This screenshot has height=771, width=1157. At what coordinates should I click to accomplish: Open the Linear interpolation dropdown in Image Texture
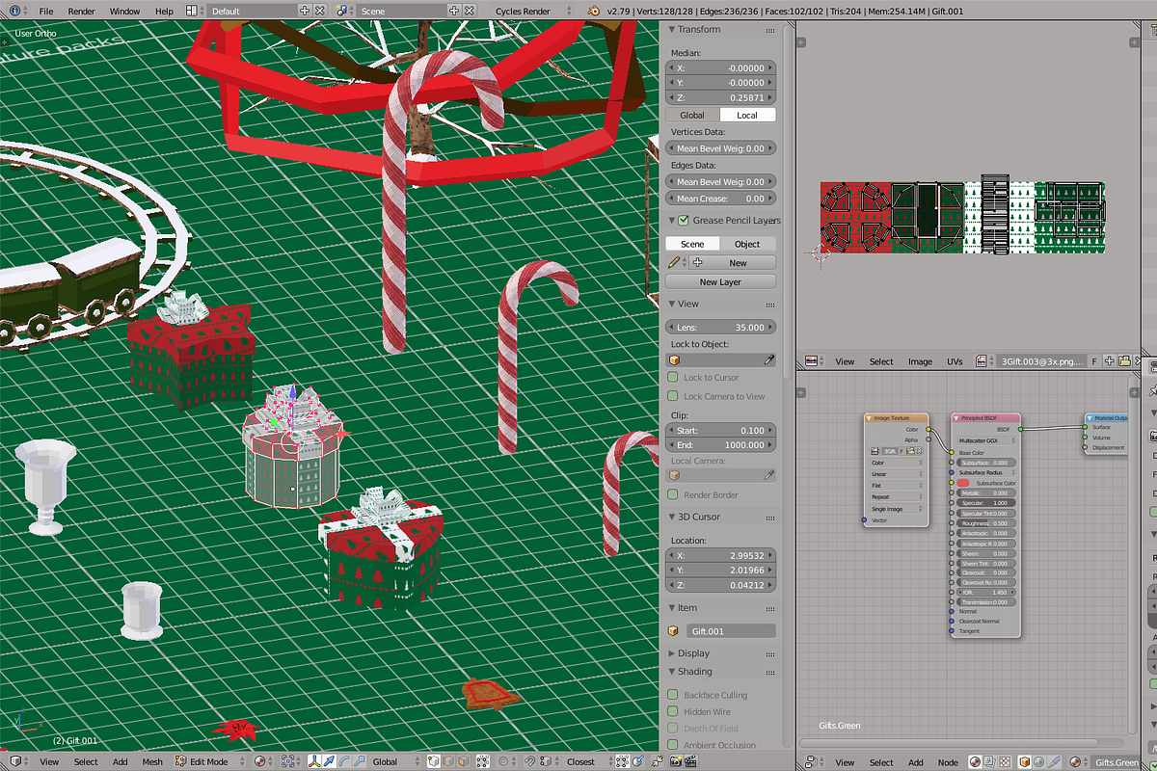tap(897, 474)
